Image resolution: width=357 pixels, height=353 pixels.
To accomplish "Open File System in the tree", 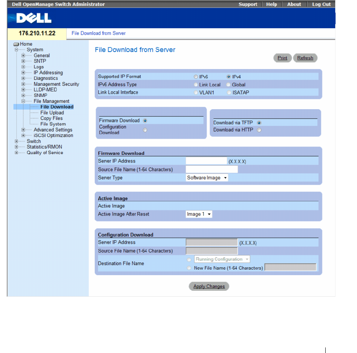I will pos(53,124).
